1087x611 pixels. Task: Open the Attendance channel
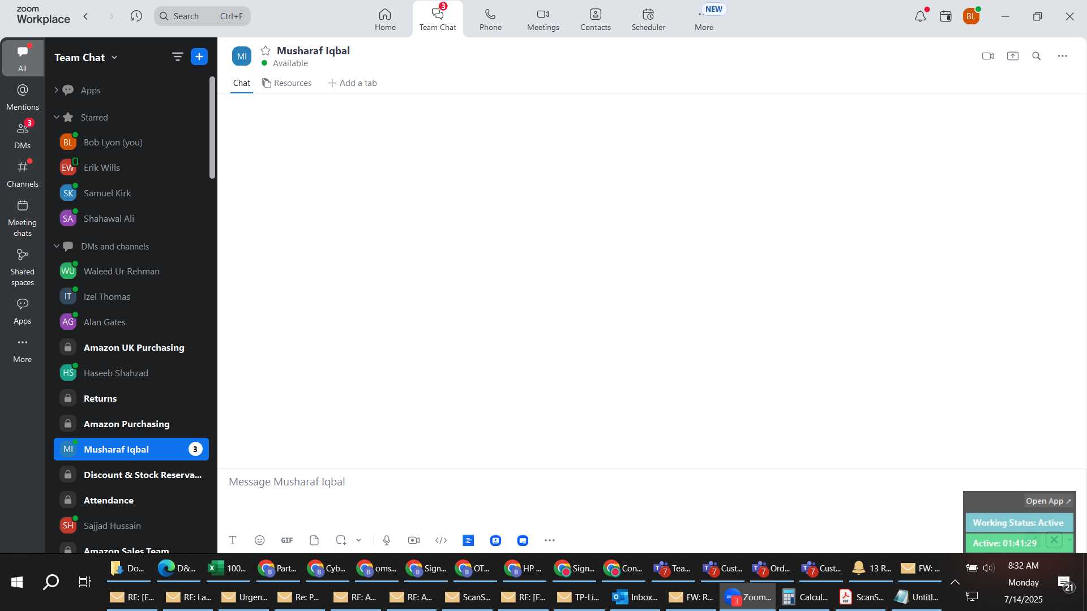click(x=131, y=500)
